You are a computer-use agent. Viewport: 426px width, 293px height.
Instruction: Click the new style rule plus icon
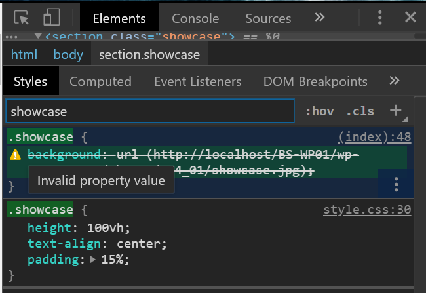point(395,111)
